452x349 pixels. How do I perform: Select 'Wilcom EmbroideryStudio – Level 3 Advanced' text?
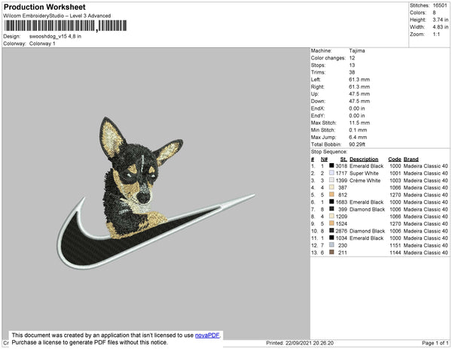click(x=57, y=16)
